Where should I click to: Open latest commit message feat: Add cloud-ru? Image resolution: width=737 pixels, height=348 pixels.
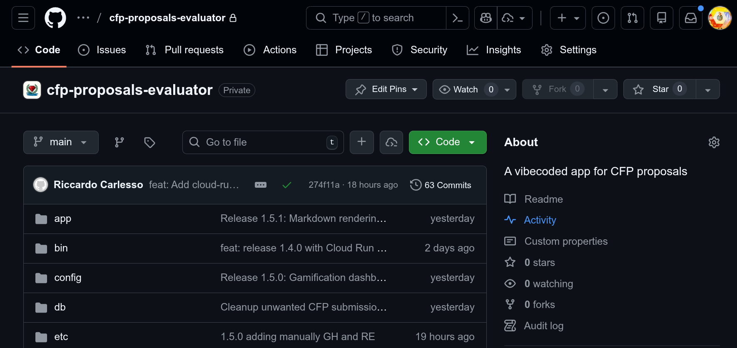194,185
